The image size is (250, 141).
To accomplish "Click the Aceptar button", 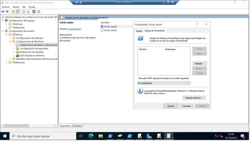I will pos(171,106).
